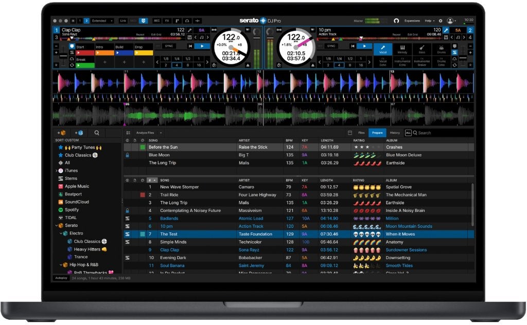Add a new crate with the cube-plus icon

pos(62,133)
